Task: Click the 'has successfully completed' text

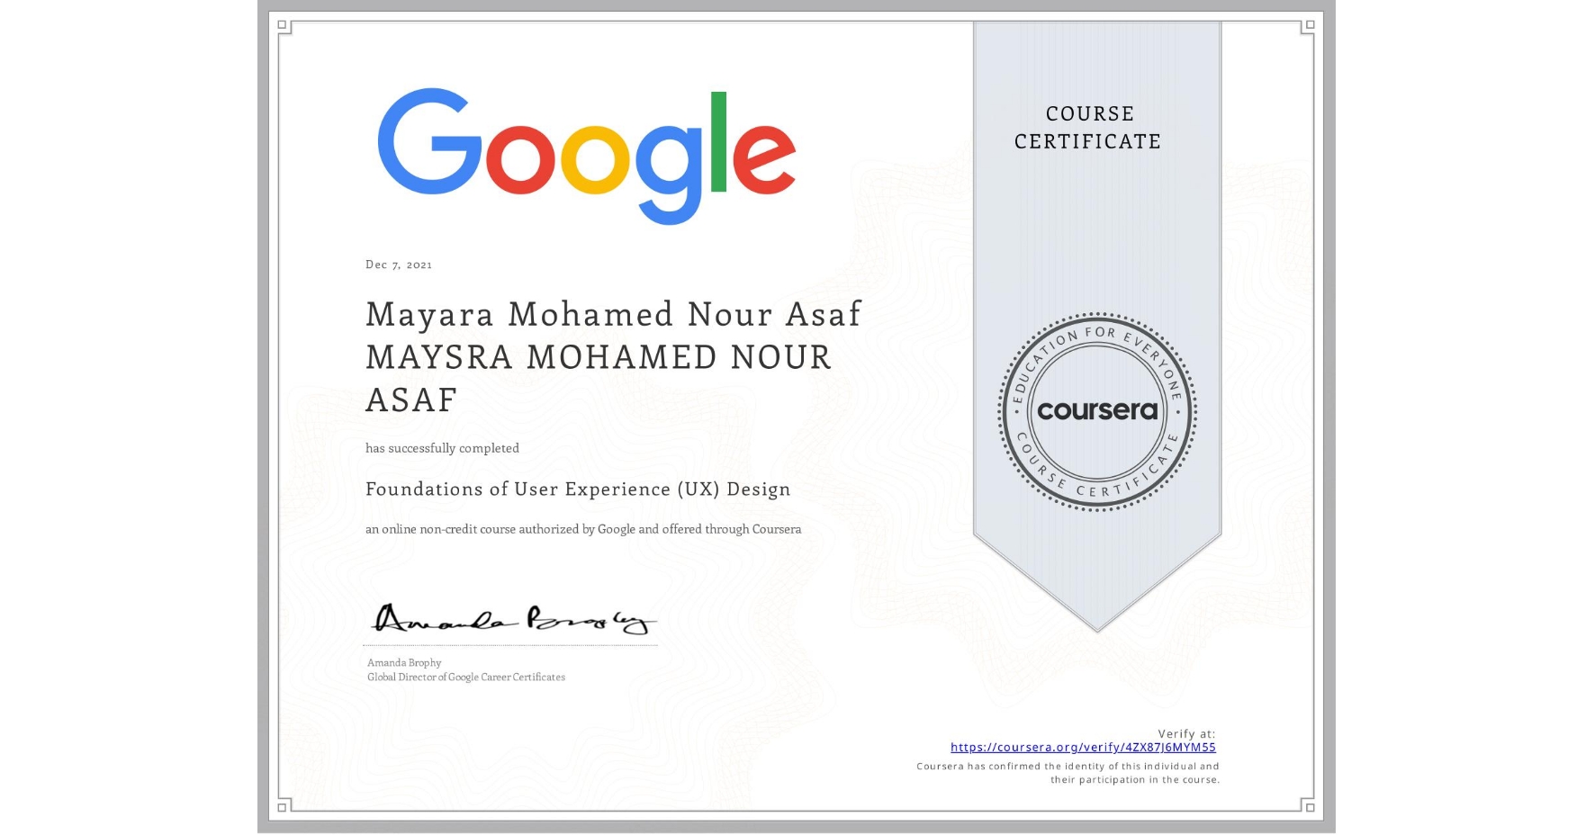Action: (442, 448)
